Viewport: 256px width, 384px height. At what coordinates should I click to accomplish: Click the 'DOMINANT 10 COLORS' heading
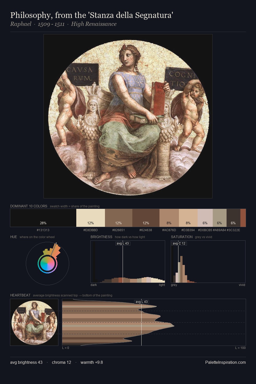(x=29, y=206)
